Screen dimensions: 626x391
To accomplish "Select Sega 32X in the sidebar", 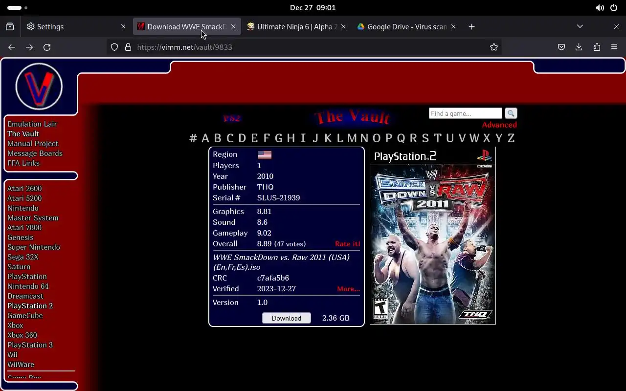I will pos(22,257).
